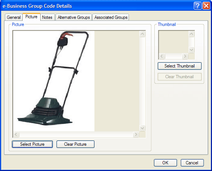
Task: Click the Thumbnail pane's scroll right arrow
Action: coord(185,56)
